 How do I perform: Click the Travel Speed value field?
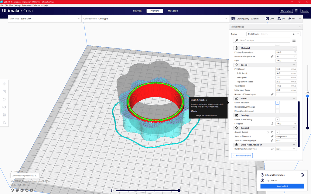point(286,86)
